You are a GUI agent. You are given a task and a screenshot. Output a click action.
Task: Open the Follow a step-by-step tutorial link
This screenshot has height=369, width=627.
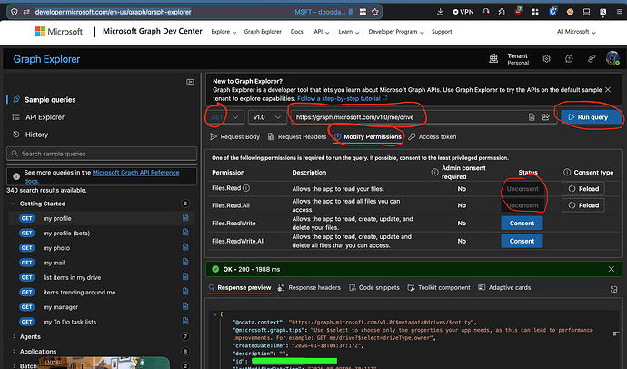click(x=343, y=98)
